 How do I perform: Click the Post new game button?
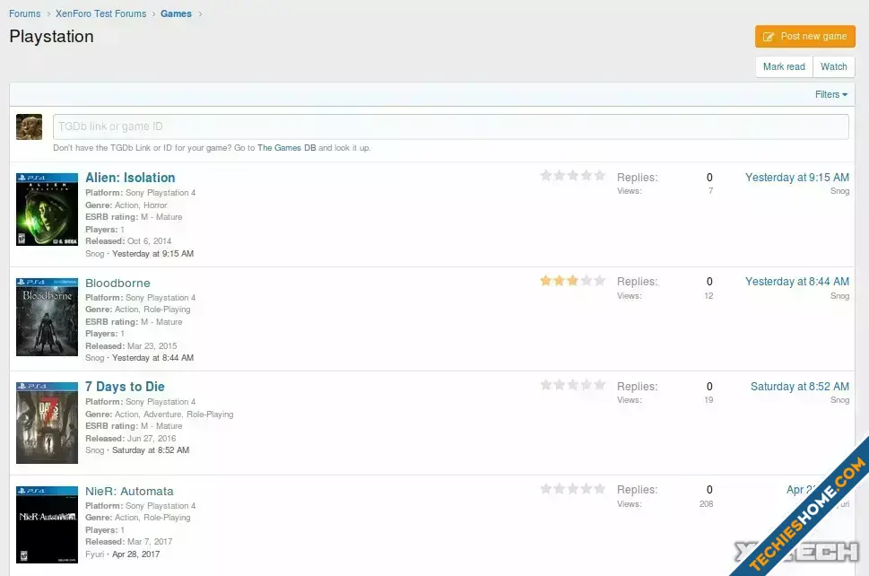[804, 37]
